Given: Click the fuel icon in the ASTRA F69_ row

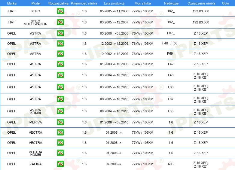Looking at the screenshot, I should click(x=60, y=54).
